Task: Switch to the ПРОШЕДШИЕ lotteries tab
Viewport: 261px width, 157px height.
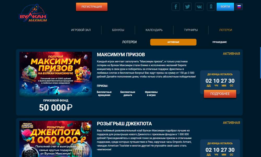Action: coord(220,42)
